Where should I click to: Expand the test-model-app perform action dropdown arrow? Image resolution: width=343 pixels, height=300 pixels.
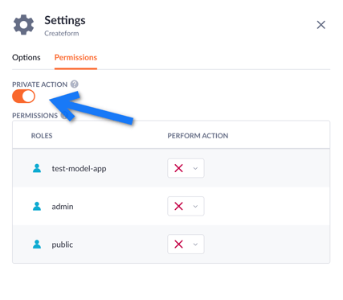[x=195, y=169]
